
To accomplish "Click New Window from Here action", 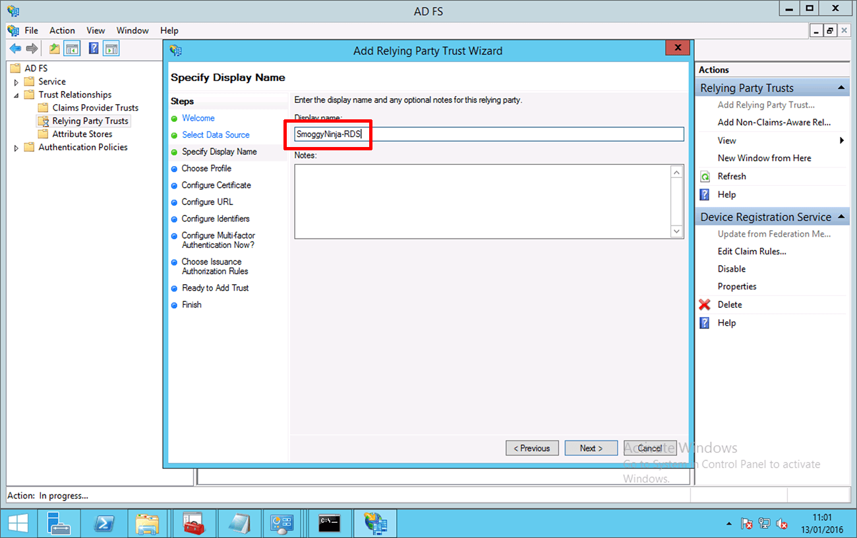I will pyautogui.click(x=764, y=158).
